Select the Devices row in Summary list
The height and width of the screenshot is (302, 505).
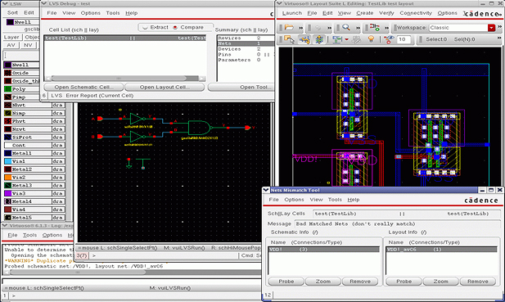246,49
